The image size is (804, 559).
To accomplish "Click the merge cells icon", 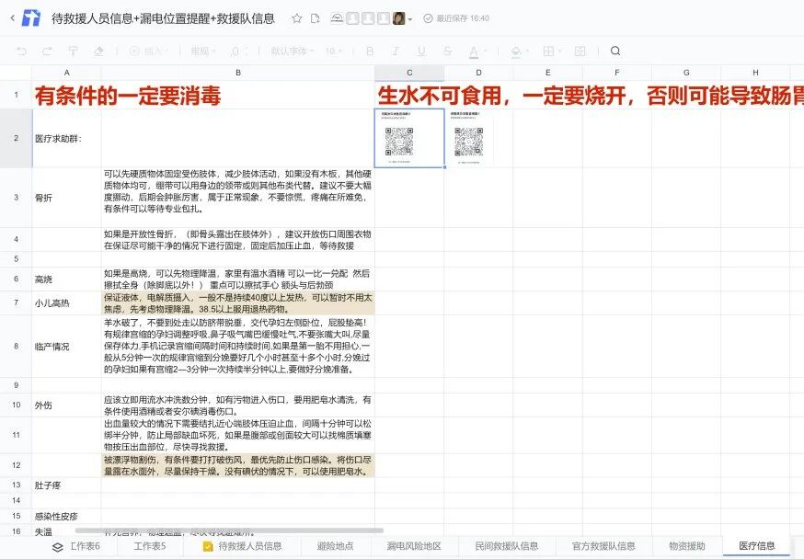I will [580, 51].
